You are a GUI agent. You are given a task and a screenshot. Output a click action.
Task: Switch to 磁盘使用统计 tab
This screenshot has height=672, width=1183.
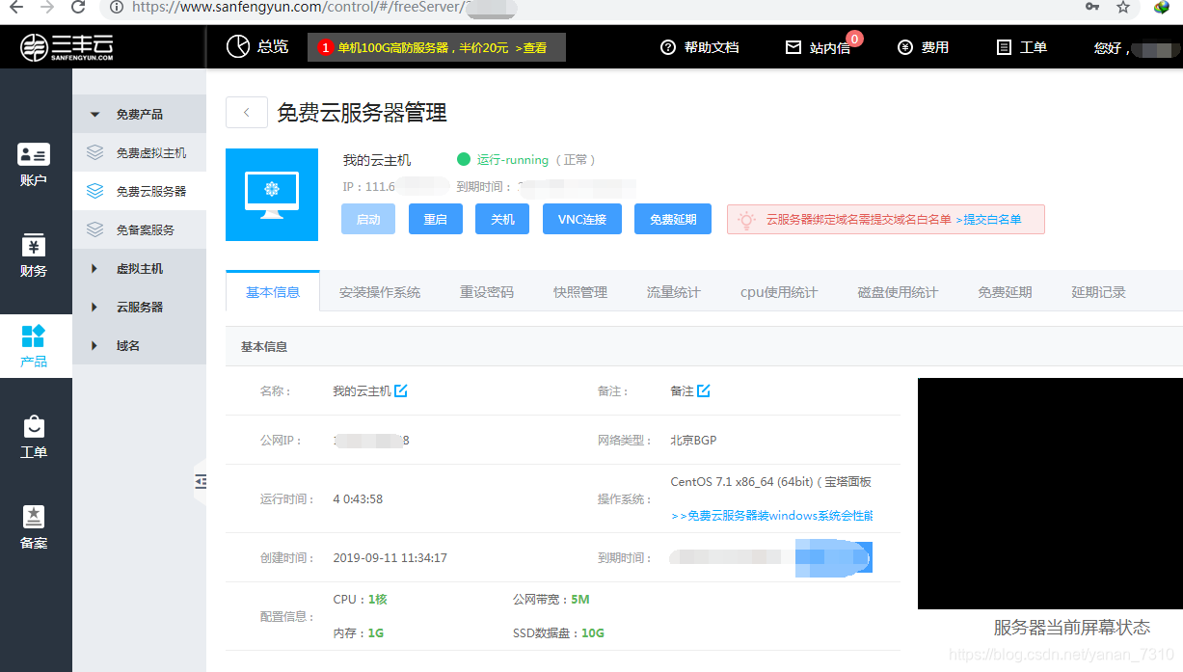pyautogui.click(x=898, y=292)
